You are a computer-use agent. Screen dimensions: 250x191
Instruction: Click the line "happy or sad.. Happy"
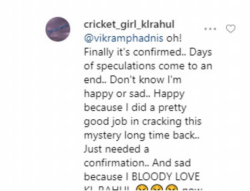[x=134, y=94]
